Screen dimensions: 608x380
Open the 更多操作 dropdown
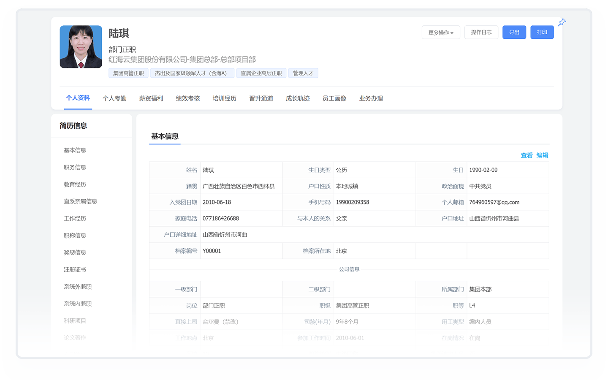tap(441, 33)
